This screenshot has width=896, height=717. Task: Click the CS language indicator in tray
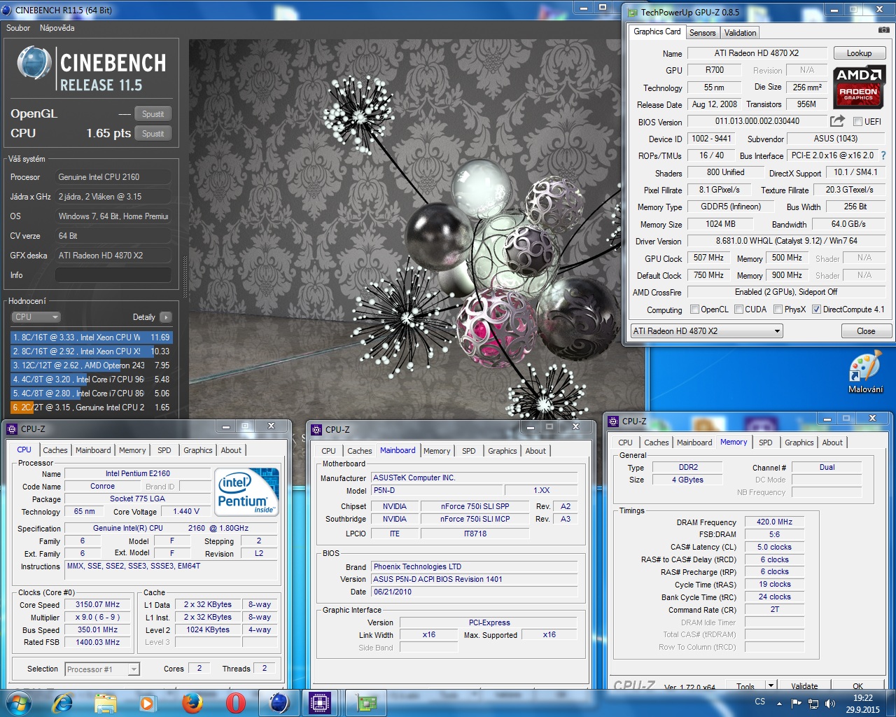760,702
